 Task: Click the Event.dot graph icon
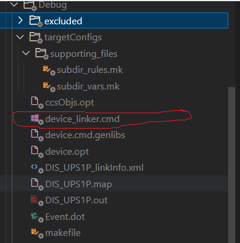(37, 218)
